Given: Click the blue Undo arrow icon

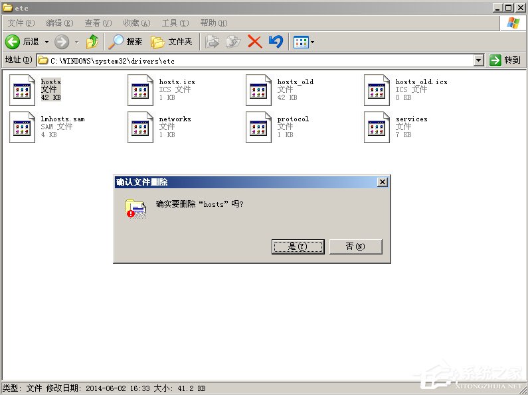Looking at the screenshot, I should 276,42.
